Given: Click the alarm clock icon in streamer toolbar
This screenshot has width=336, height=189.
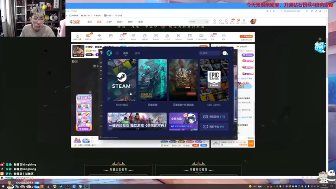Looking at the screenshot, I should pyautogui.click(x=190, y=36).
